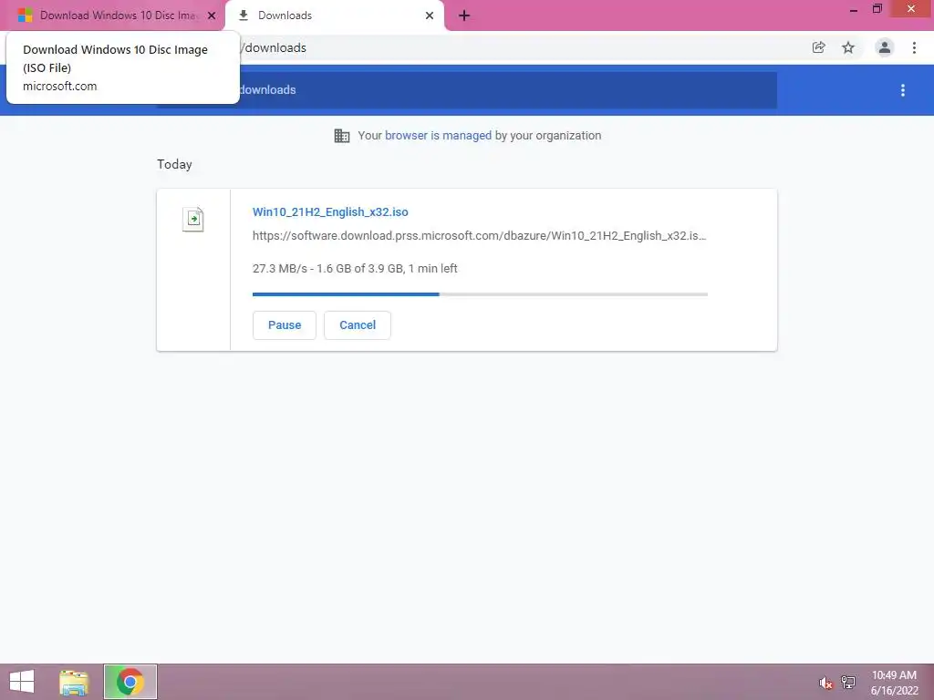This screenshot has width=934, height=700.
Task: Open the clock showing 10:49 AM
Action: [x=894, y=683]
